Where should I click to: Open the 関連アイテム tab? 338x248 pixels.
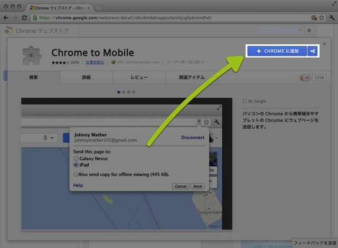[x=192, y=77]
